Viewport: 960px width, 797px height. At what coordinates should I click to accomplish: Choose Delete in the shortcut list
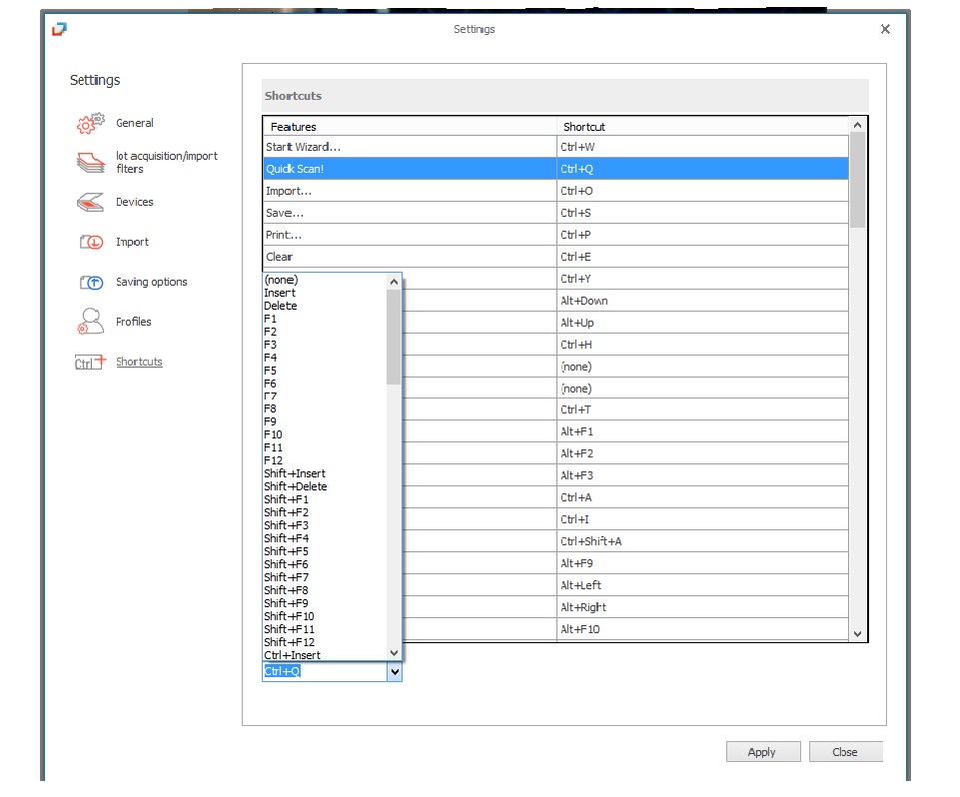coord(325,306)
